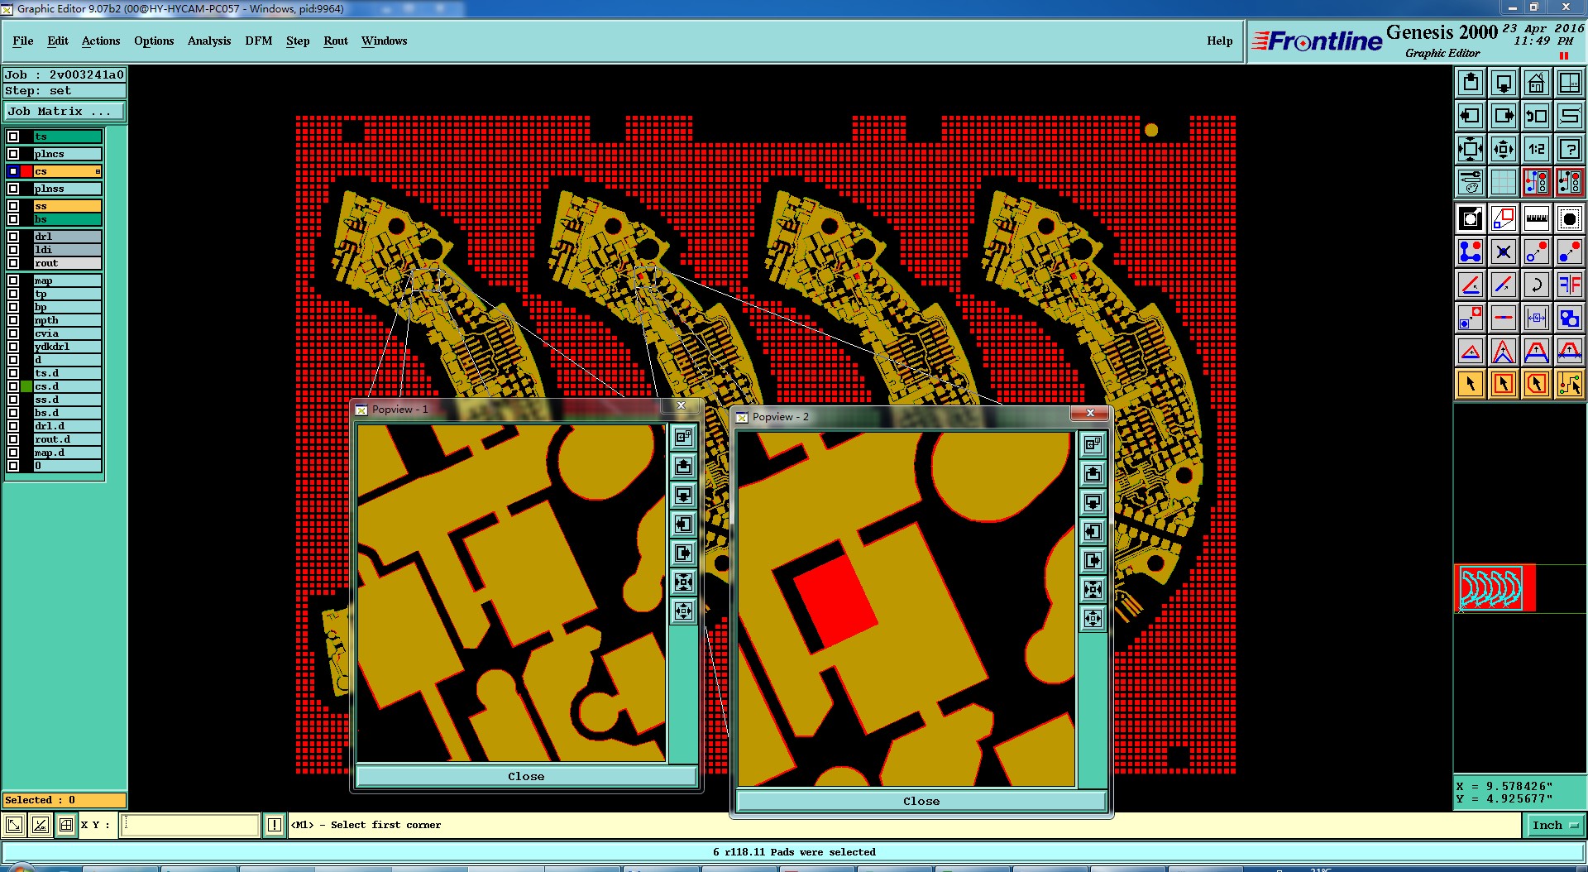Select the ldi layer name row
The image size is (1588, 872).
pos(67,250)
